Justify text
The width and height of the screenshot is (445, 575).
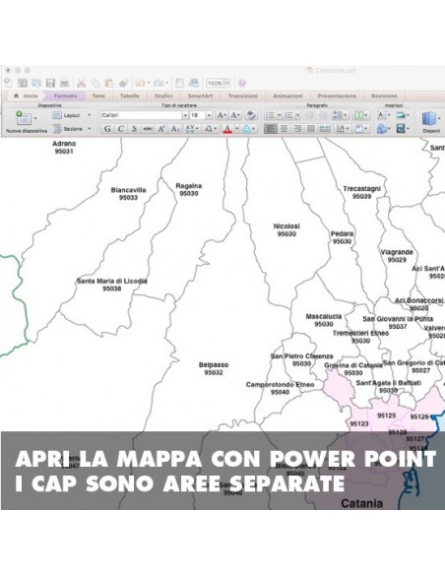pyautogui.click(x=310, y=129)
